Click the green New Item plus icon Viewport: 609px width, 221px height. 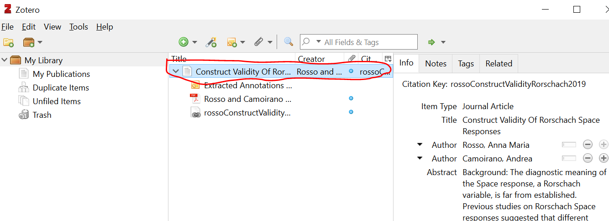click(x=184, y=42)
